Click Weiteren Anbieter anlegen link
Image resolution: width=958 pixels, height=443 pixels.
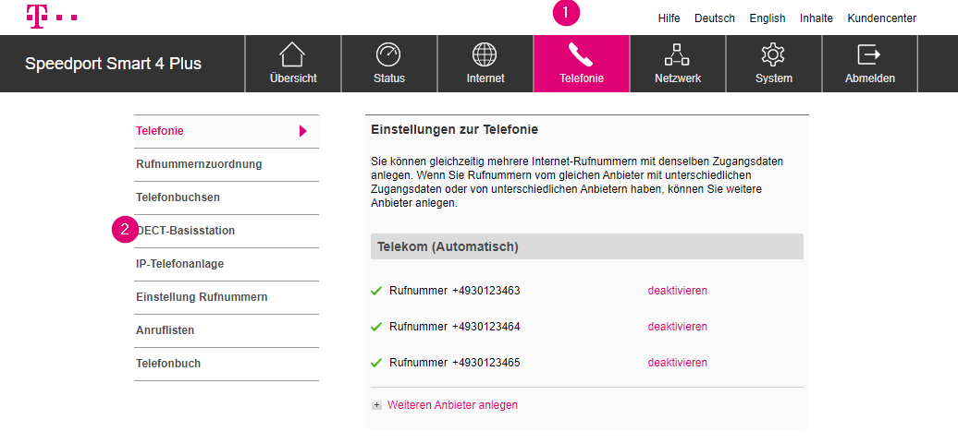coord(453,404)
